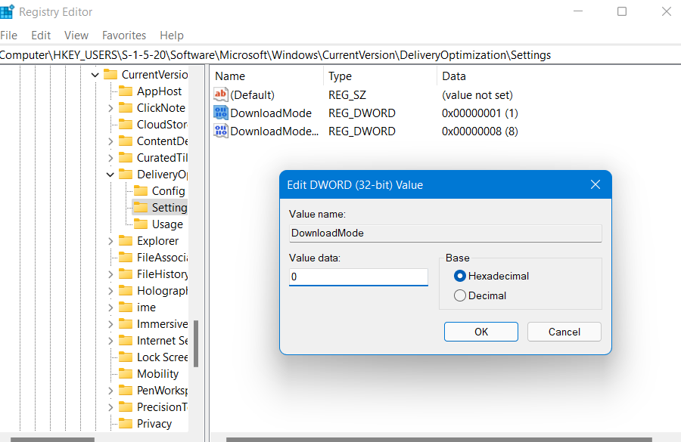
Task: Click the Registry Editor app icon in title bar
Action: 6,12
